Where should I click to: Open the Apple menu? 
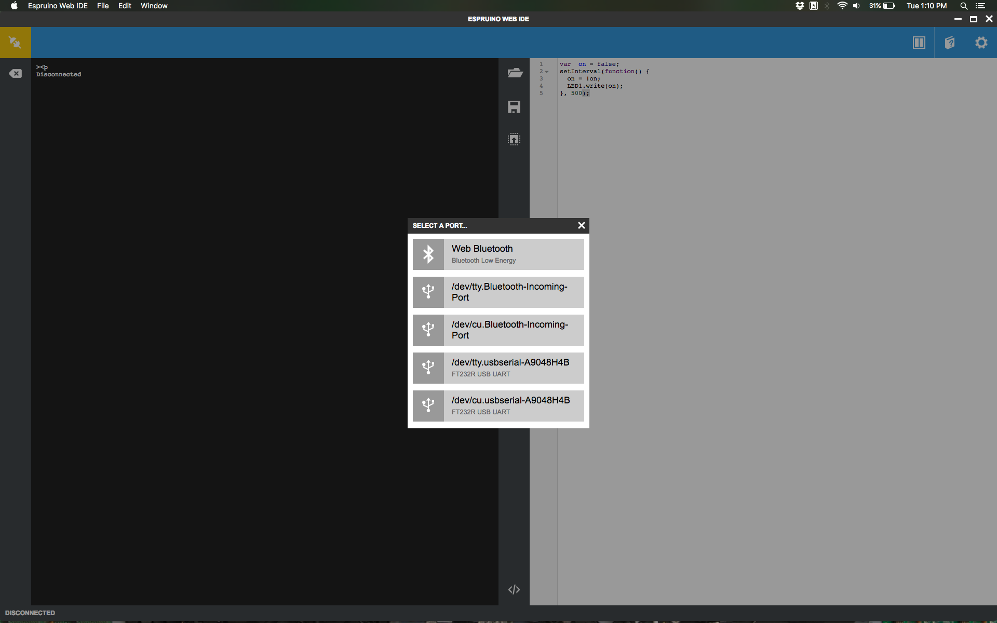tap(14, 6)
